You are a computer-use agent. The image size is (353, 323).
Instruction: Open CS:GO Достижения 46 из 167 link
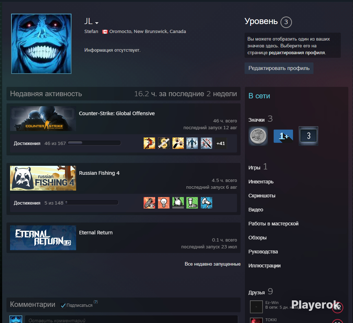(40, 143)
